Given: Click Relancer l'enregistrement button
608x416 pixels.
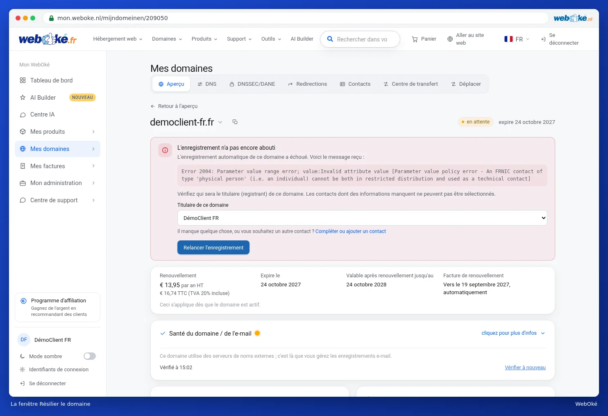Looking at the screenshot, I should [213, 247].
